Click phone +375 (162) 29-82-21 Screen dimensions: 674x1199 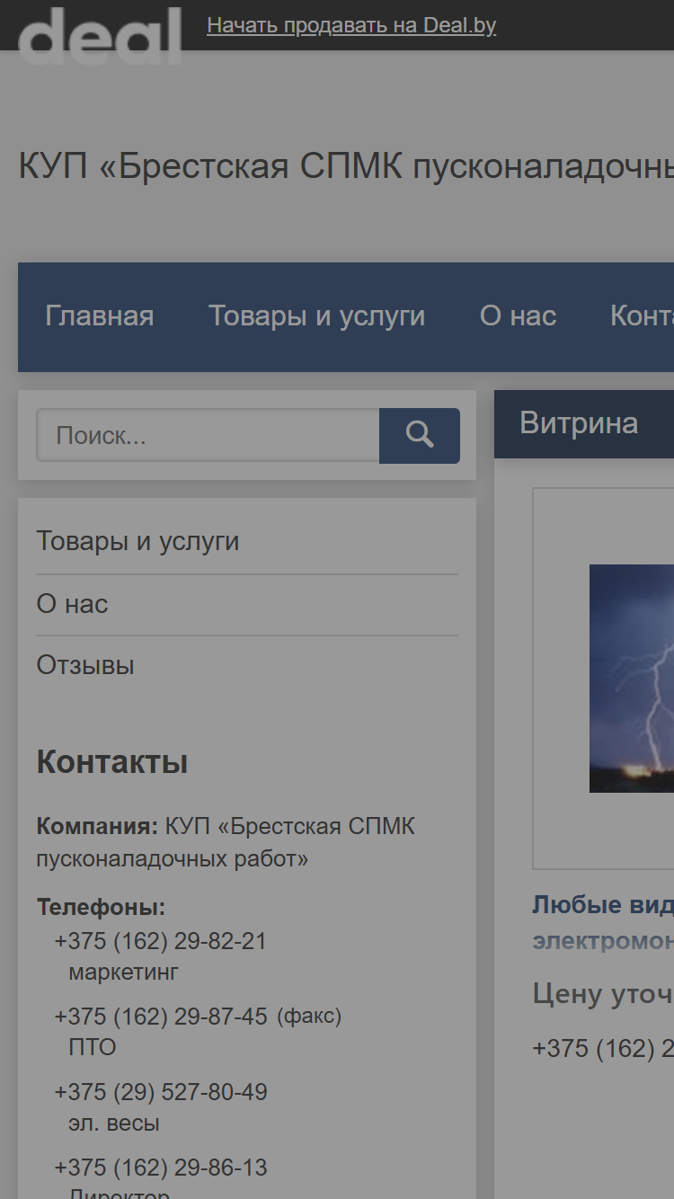point(161,941)
